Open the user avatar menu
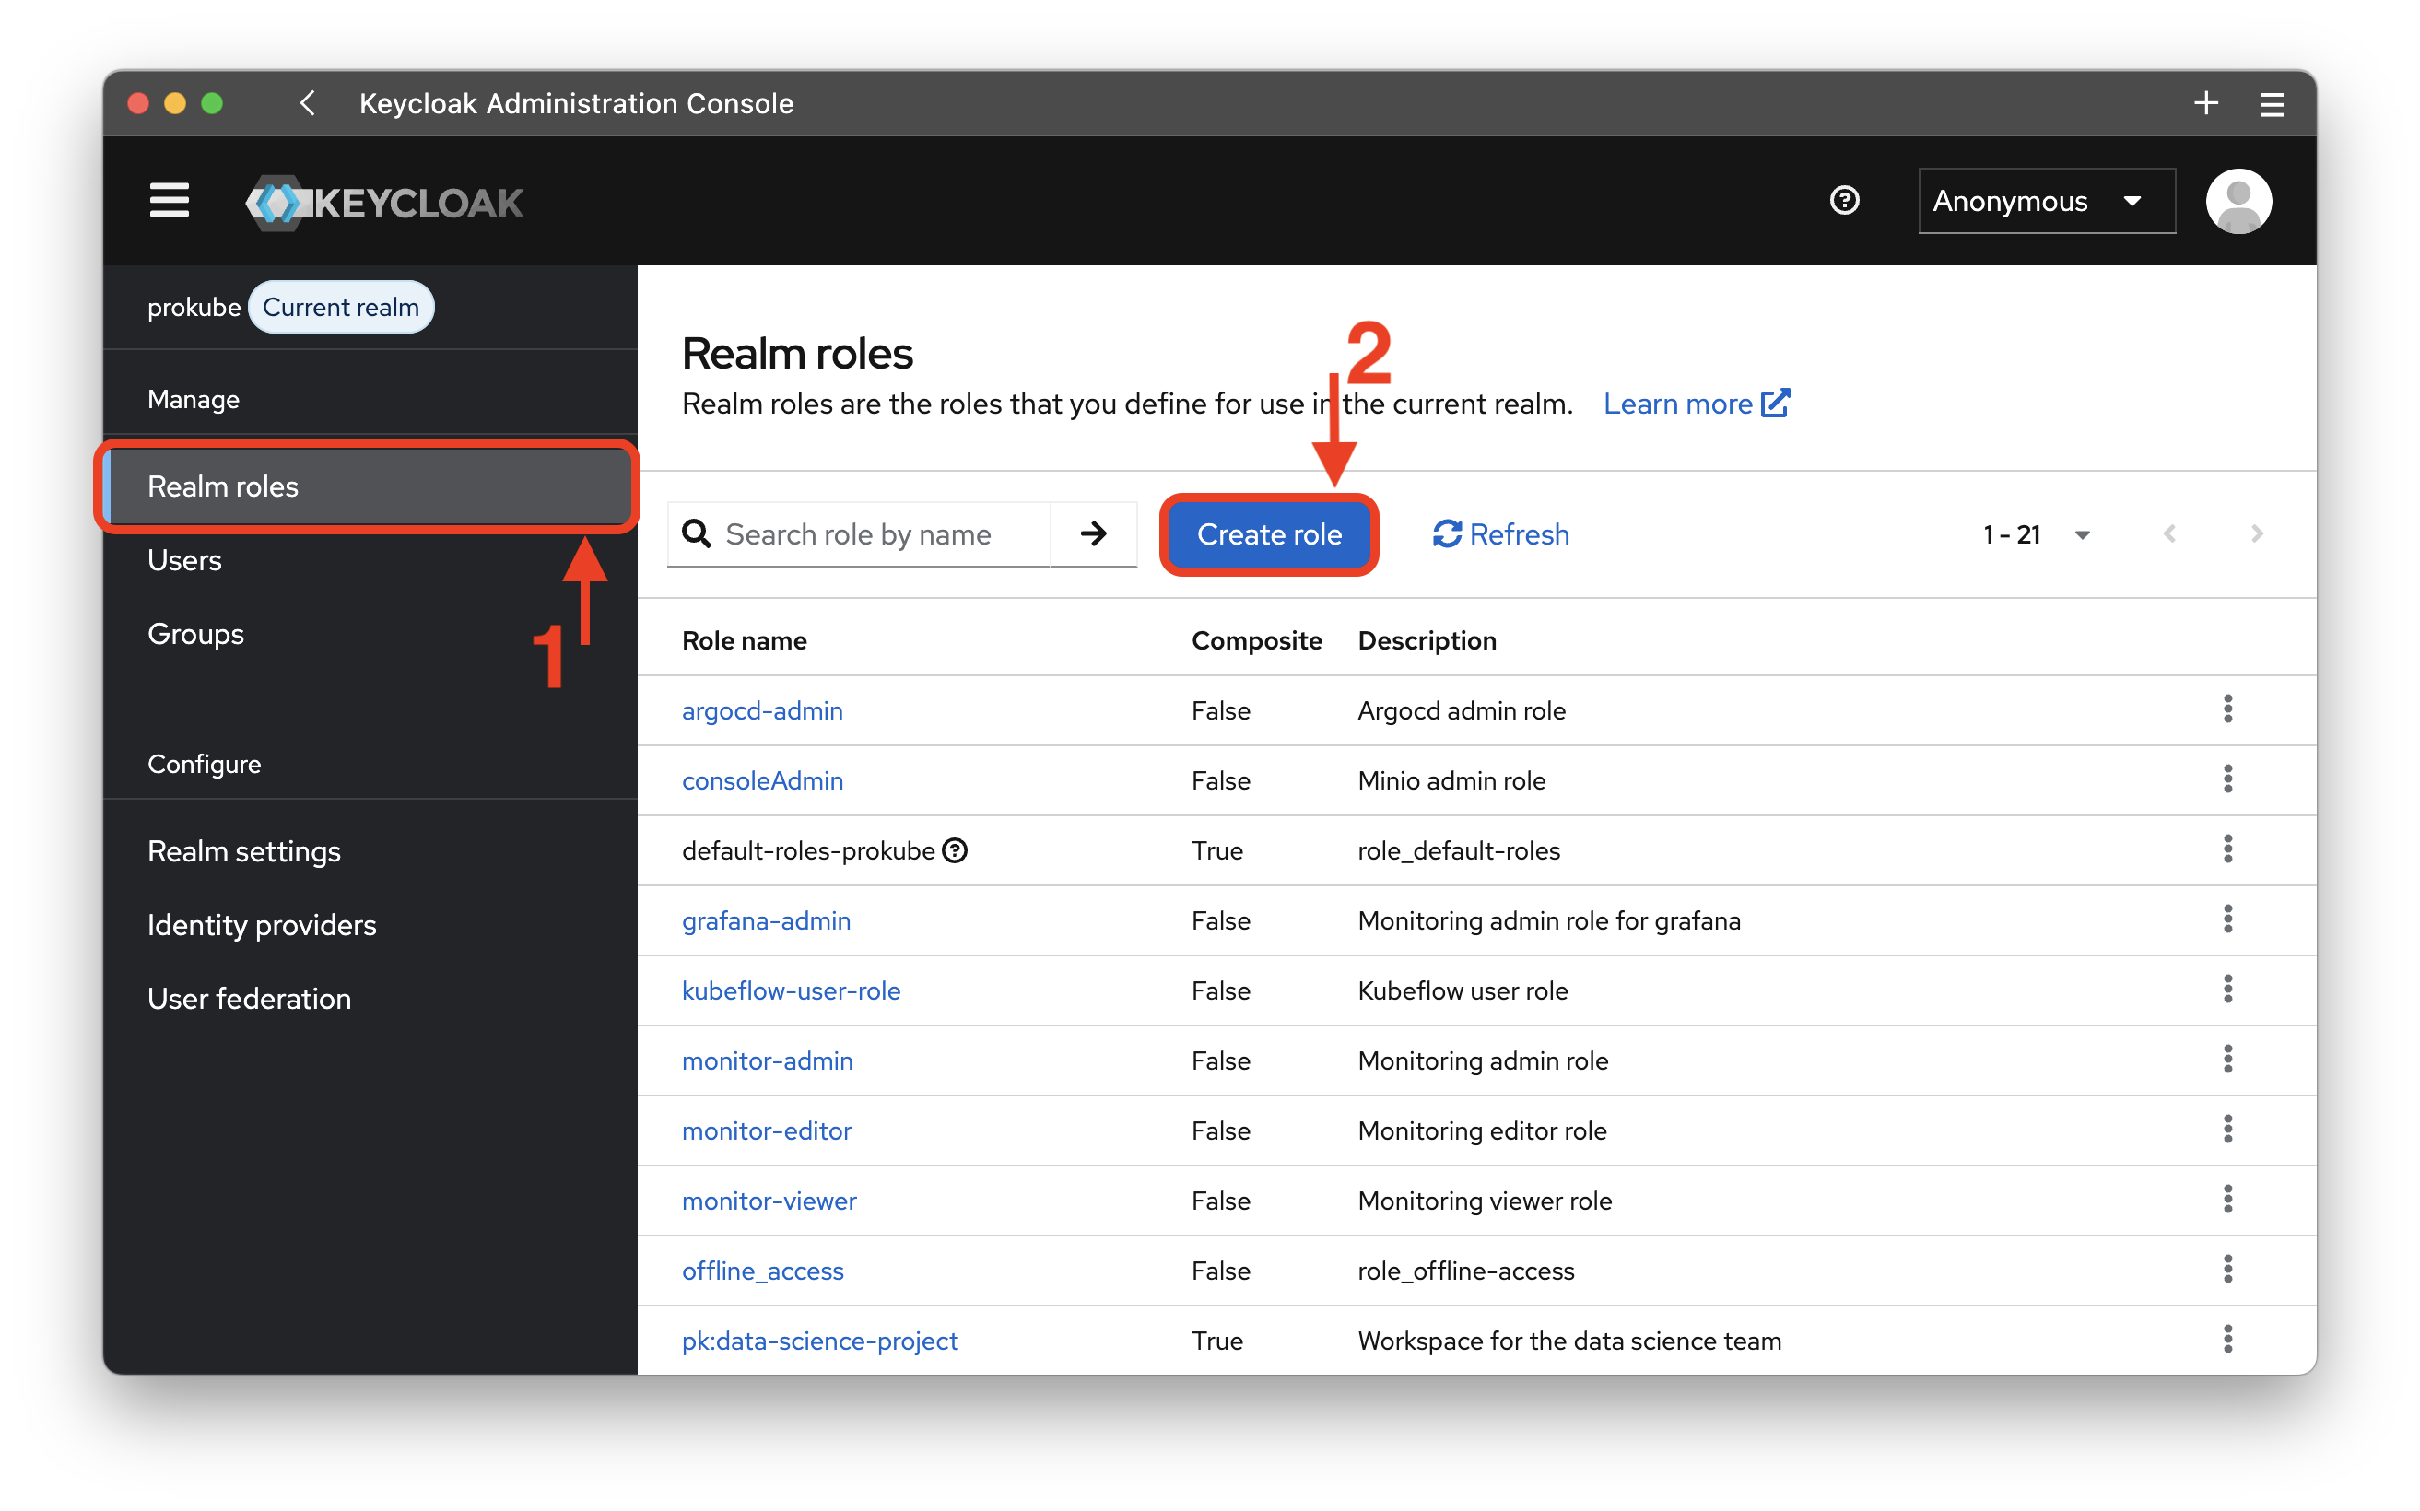The width and height of the screenshot is (2420, 1511). (x=2238, y=200)
